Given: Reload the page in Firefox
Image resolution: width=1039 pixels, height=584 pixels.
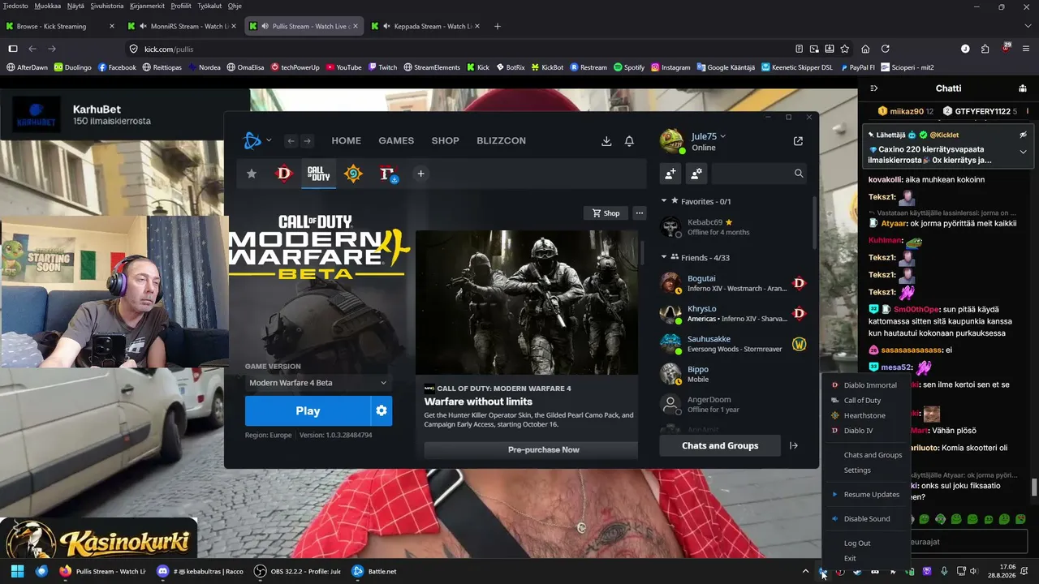Looking at the screenshot, I should click(886, 49).
